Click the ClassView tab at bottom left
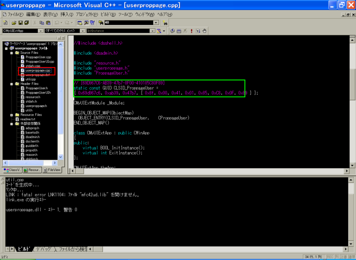Image resolution: width=356 pixels, height=260 pixels. tap(12, 170)
